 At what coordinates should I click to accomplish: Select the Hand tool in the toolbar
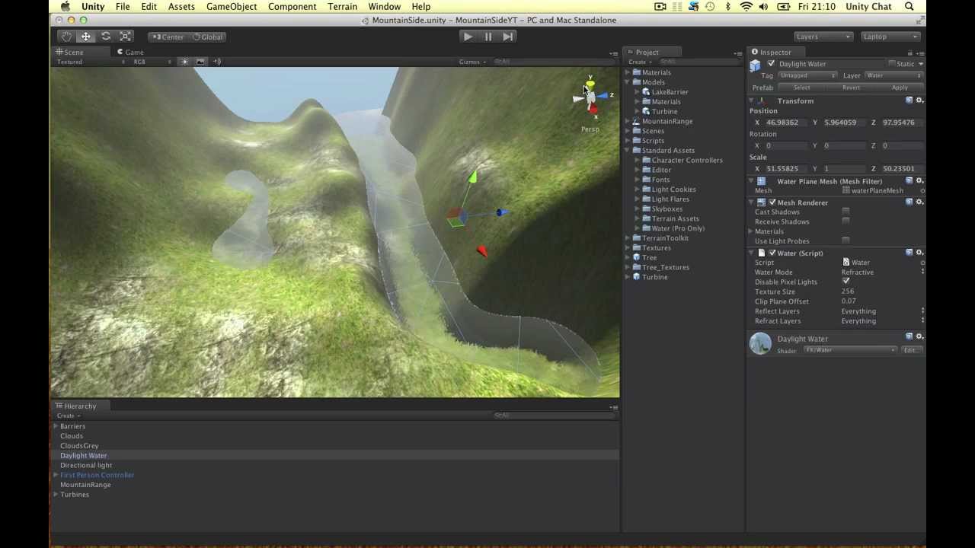[x=66, y=36]
